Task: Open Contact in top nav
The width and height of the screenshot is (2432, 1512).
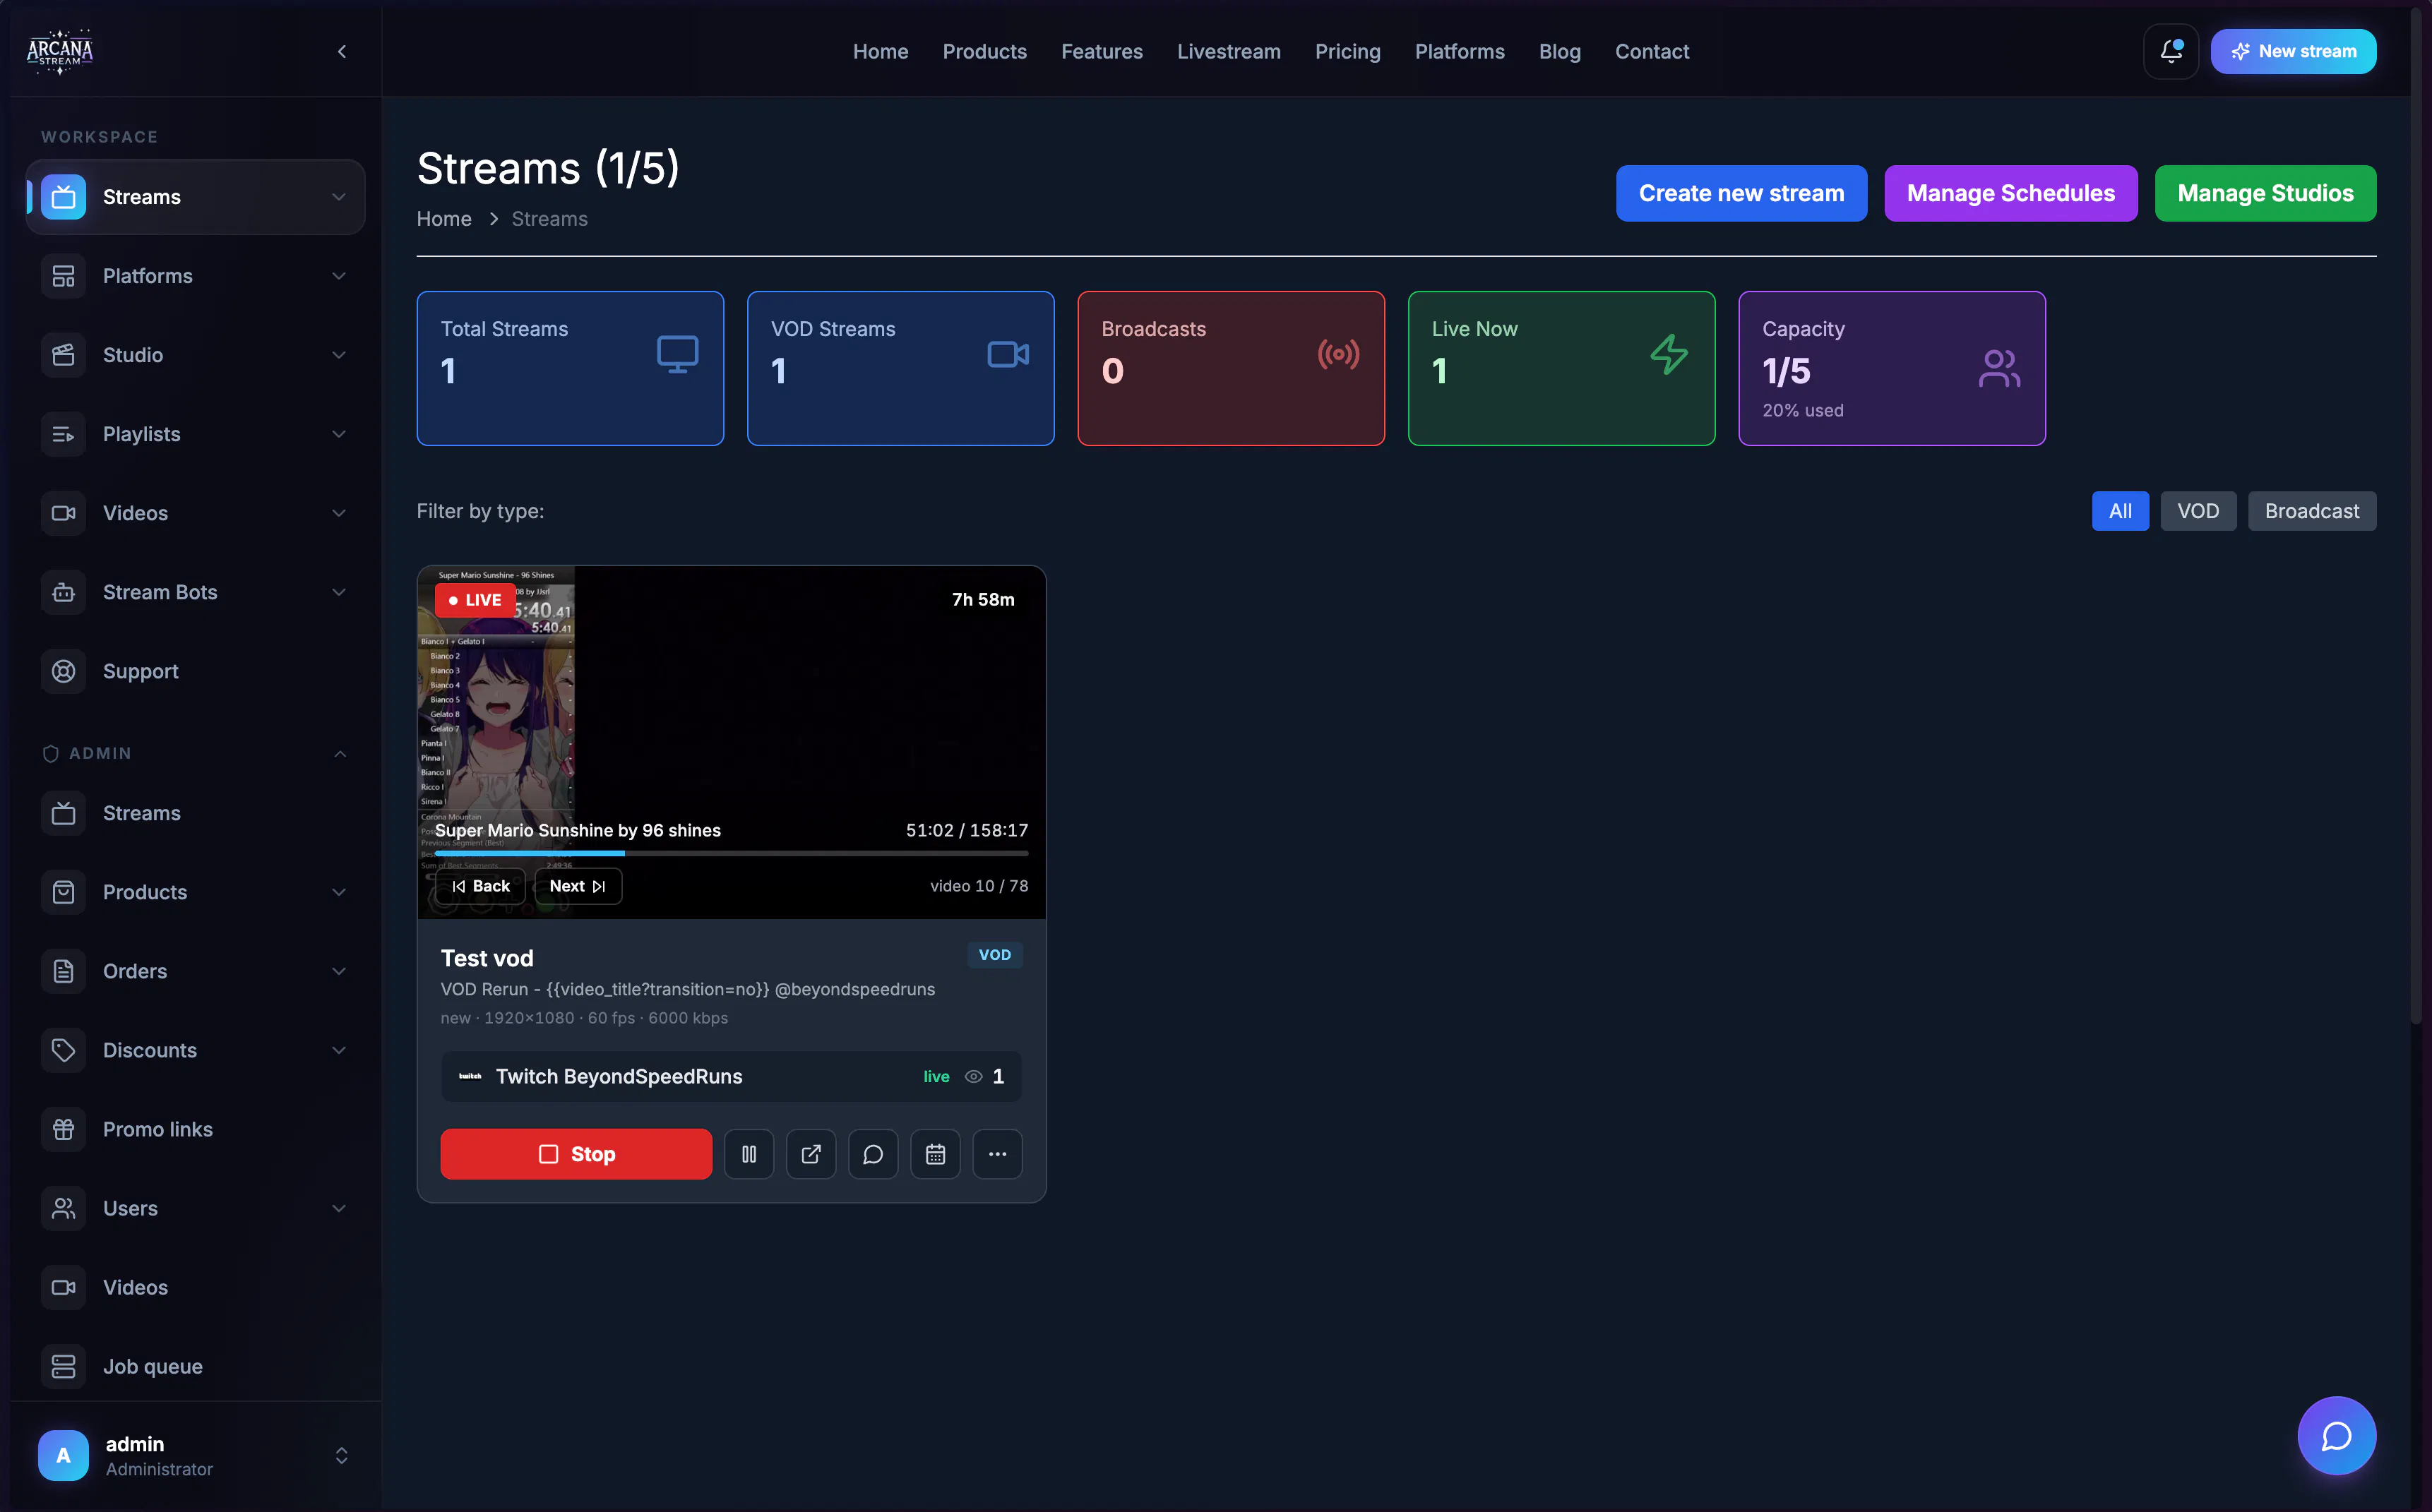Action: pos(1651,51)
